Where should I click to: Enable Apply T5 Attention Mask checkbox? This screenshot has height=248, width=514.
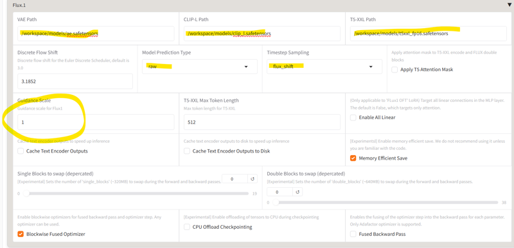tap(394, 70)
